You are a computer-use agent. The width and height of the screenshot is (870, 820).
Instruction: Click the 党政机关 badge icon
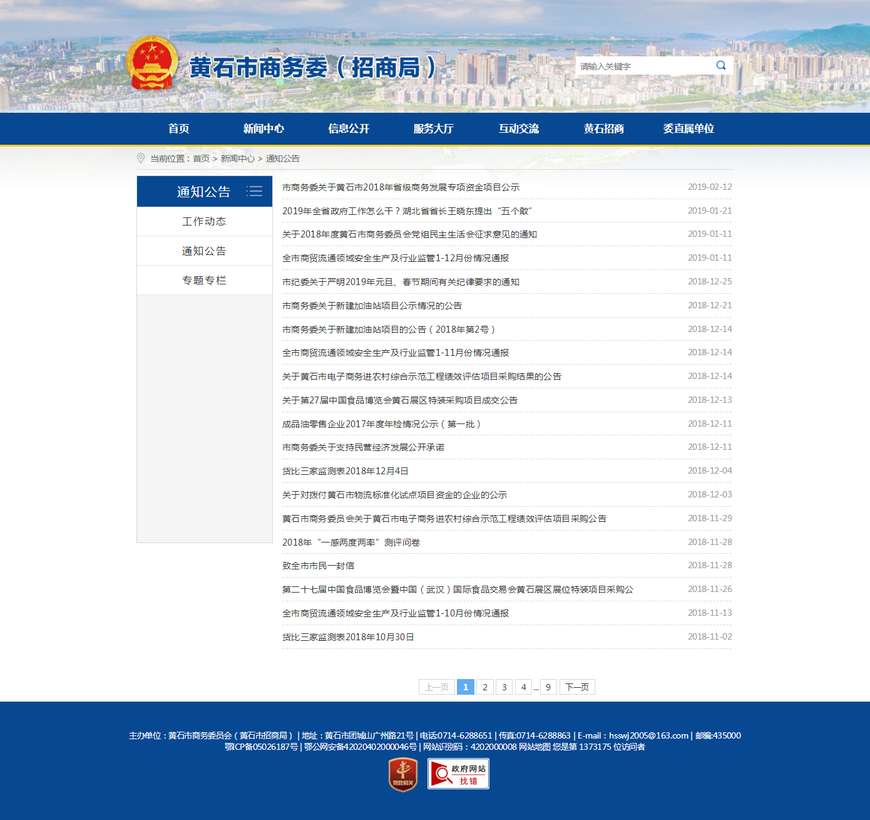coord(402,774)
